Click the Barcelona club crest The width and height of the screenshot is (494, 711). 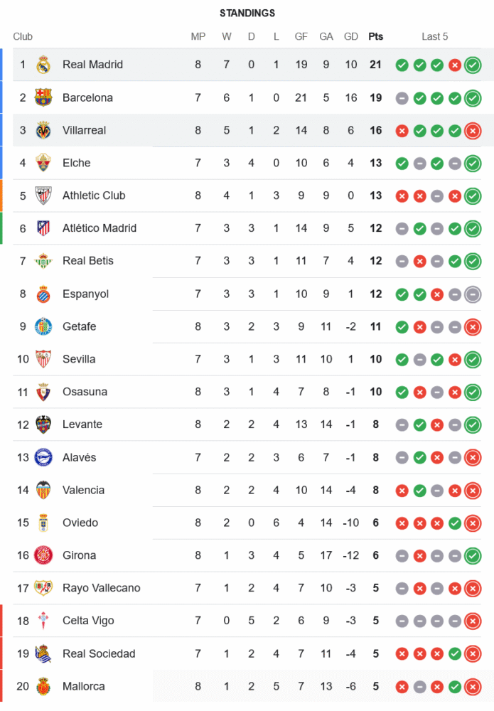click(x=43, y=97)
